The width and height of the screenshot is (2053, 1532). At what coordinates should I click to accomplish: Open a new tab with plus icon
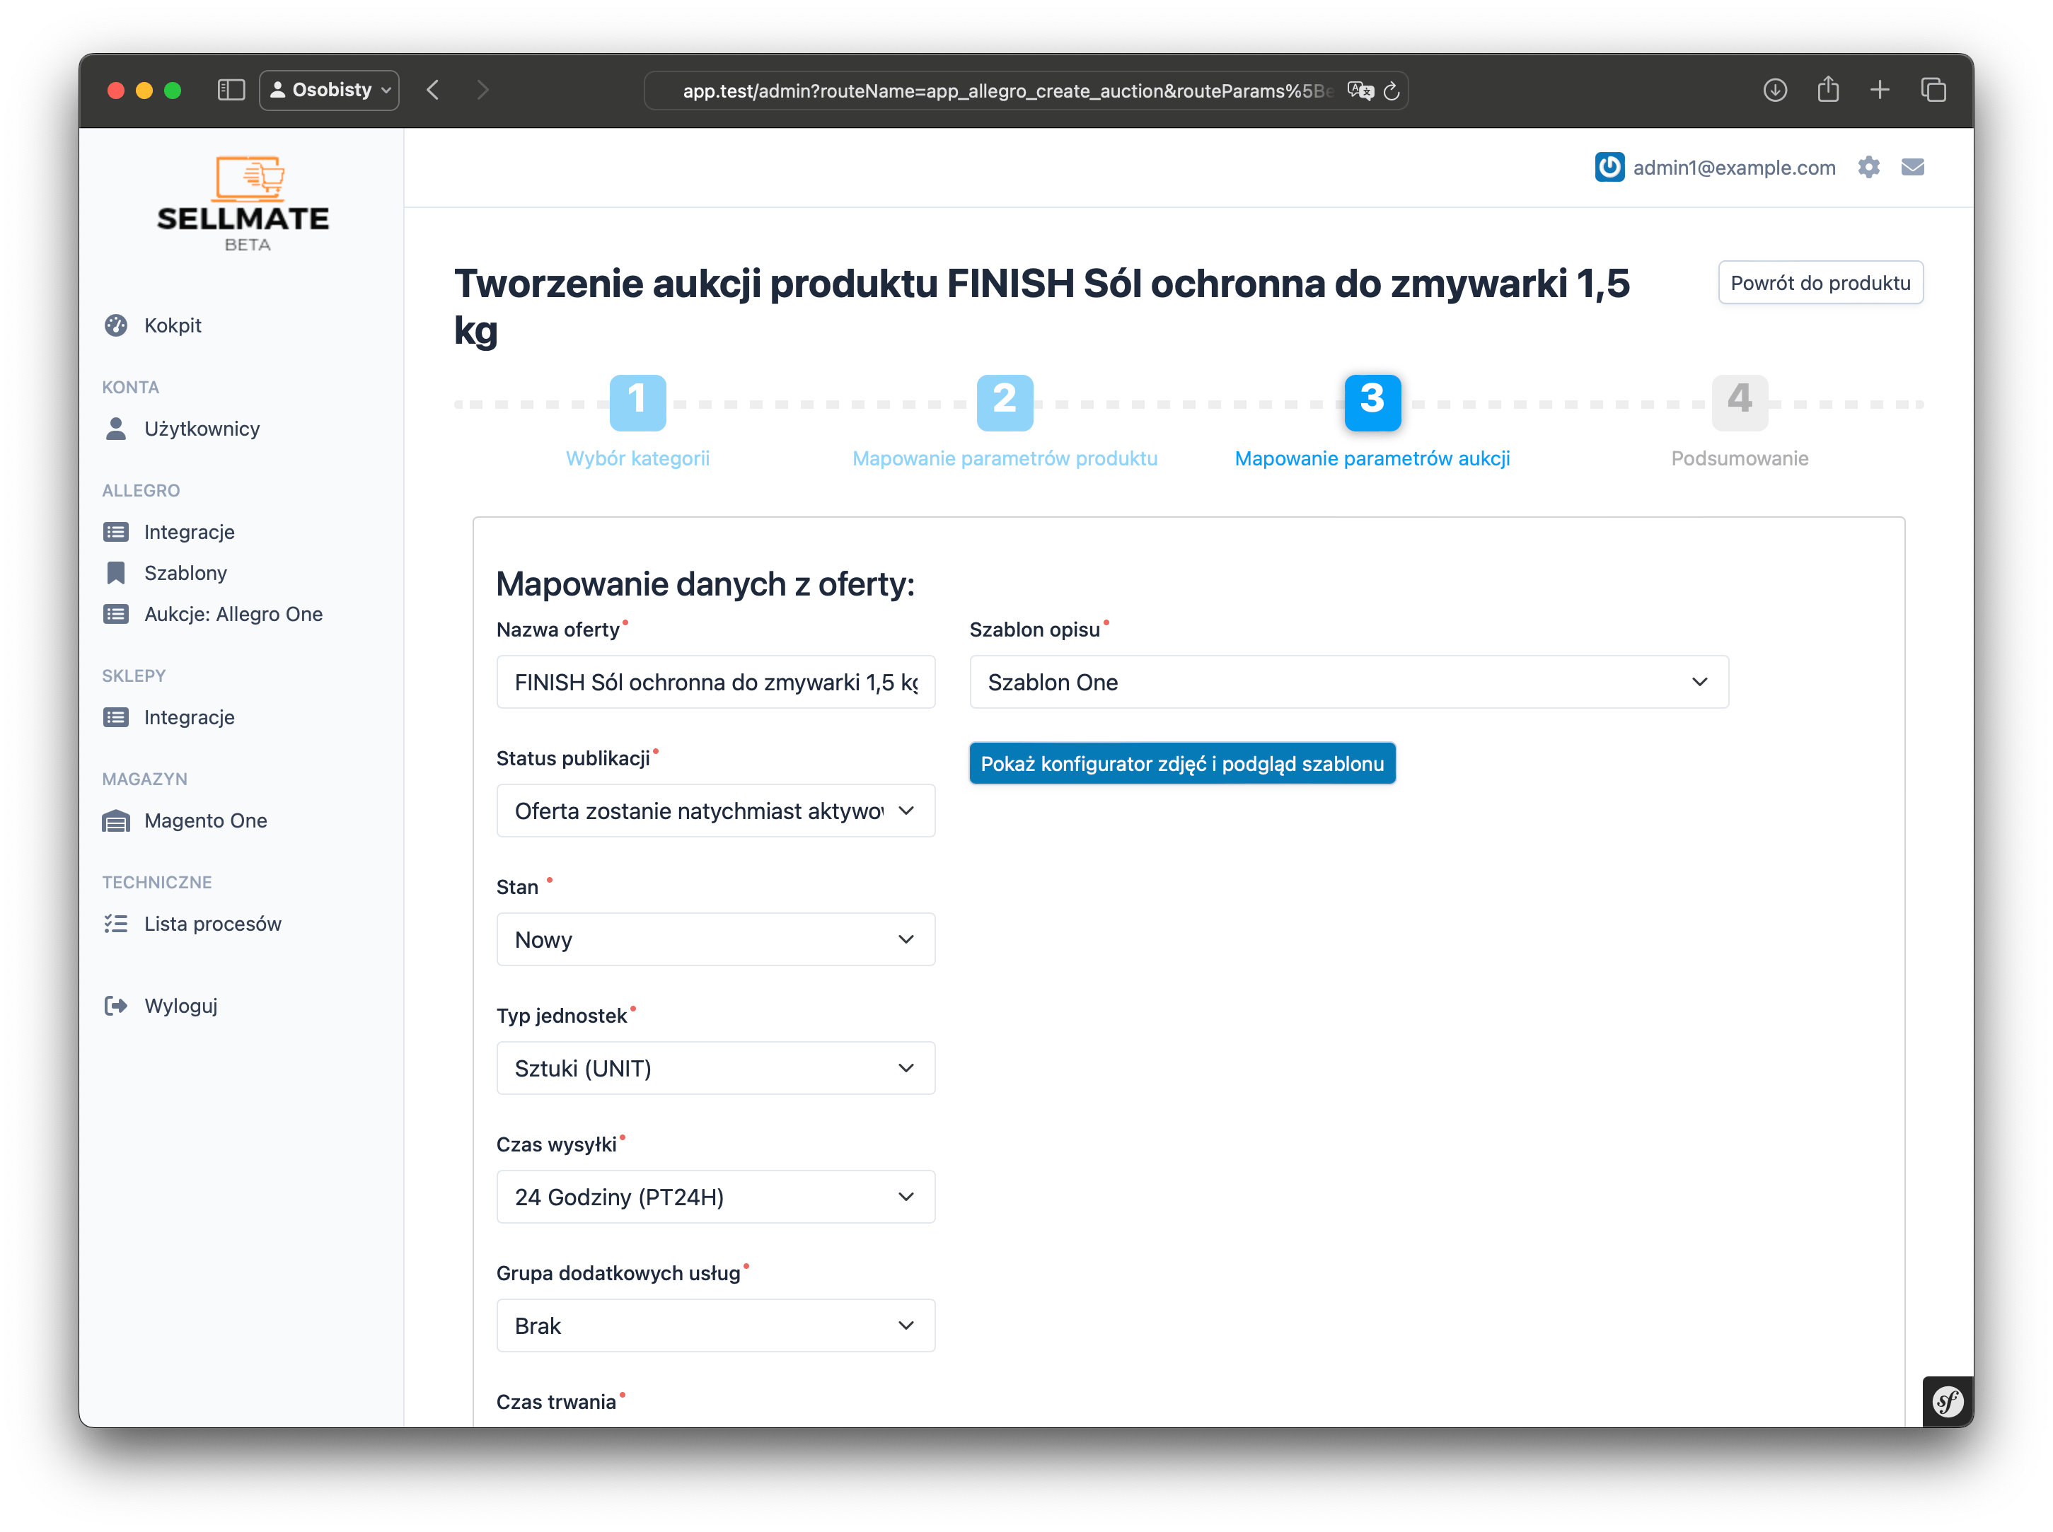[x=1880, y=90]
